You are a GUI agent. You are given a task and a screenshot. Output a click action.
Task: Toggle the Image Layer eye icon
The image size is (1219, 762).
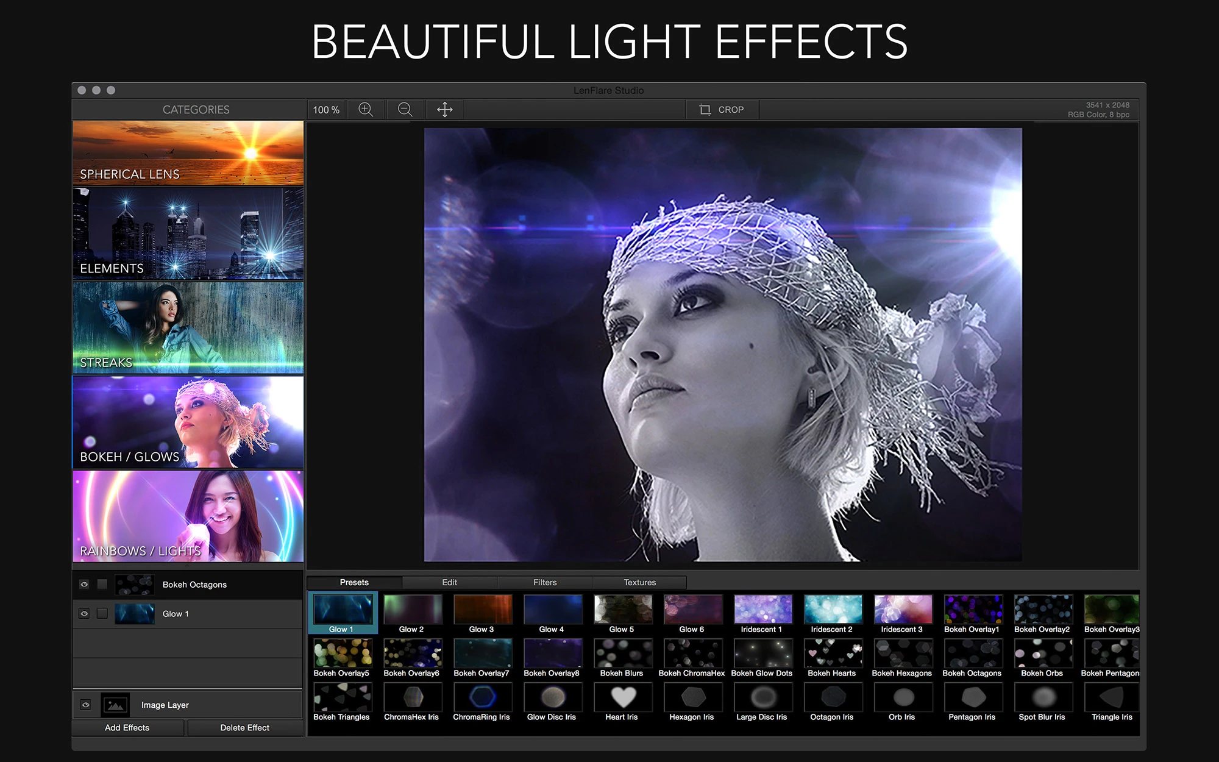click(x=85, y=705)
